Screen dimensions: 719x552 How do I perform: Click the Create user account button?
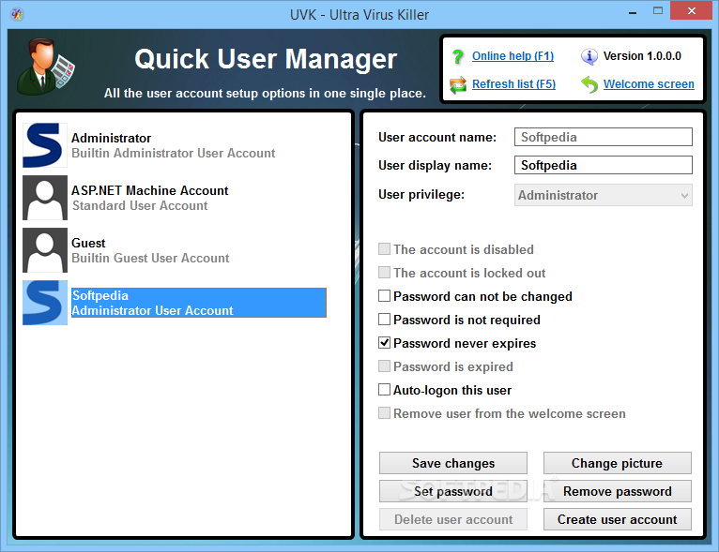pos(618,519)
